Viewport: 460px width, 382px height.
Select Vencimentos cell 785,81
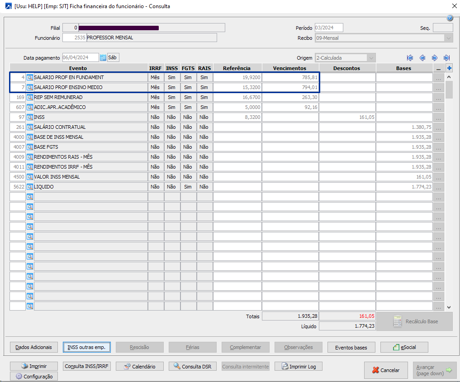pos(290,77)
